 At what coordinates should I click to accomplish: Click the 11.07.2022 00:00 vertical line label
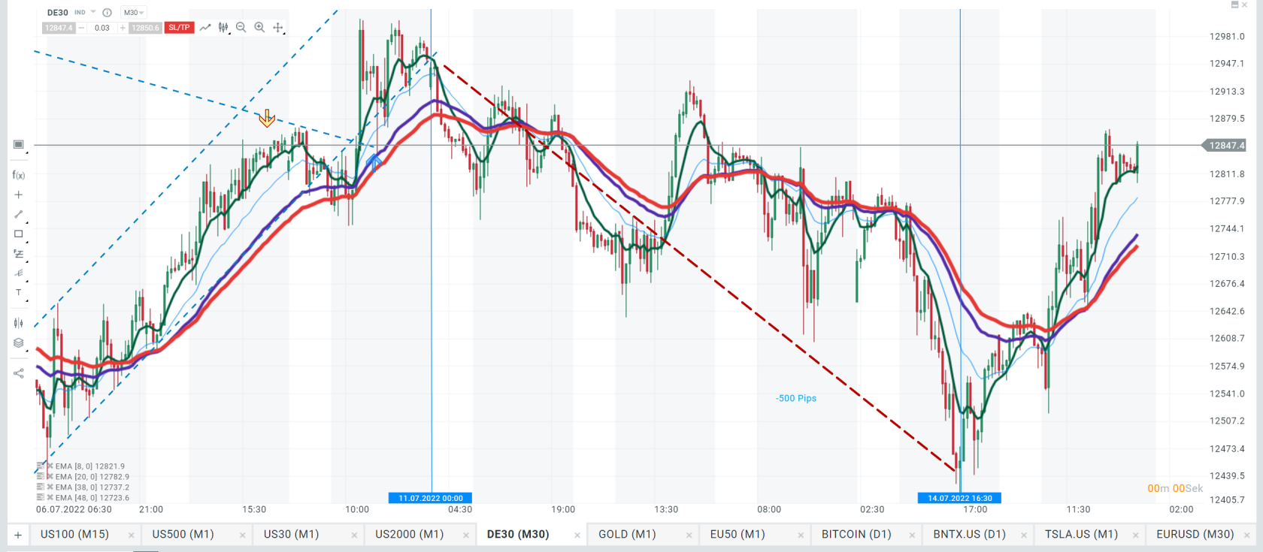(x=431, y=498)
